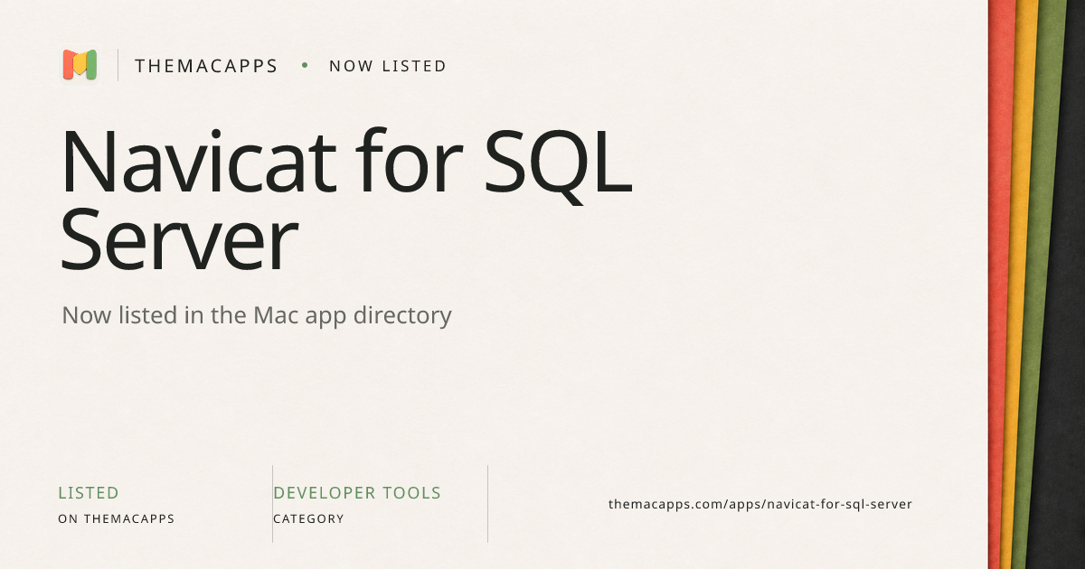Click the NOW LISTED label
Screen dimensions: 1085x569
coord(388,66)
